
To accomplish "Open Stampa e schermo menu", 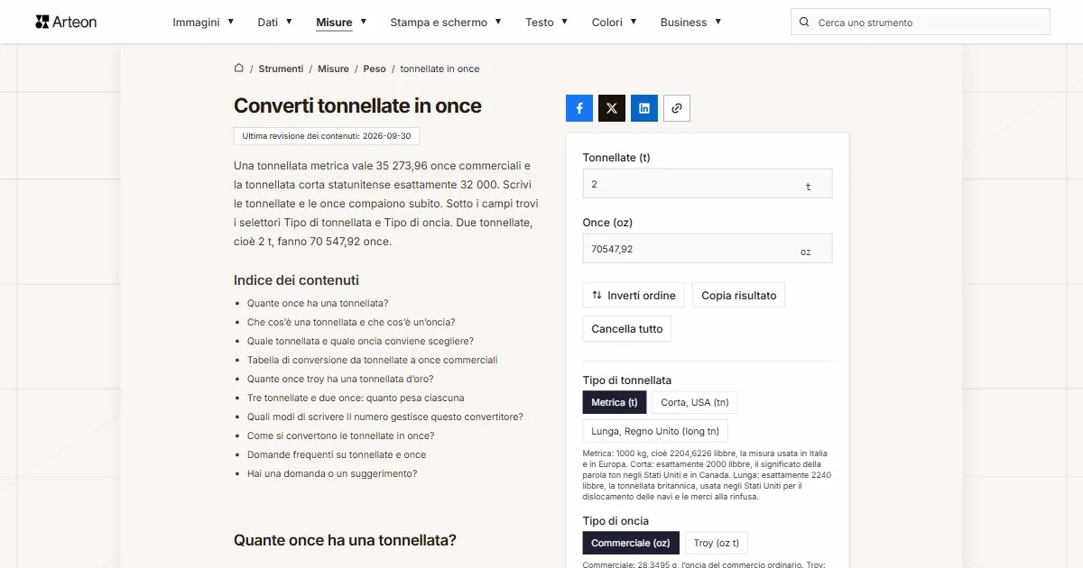I will (x=446, y=23).
